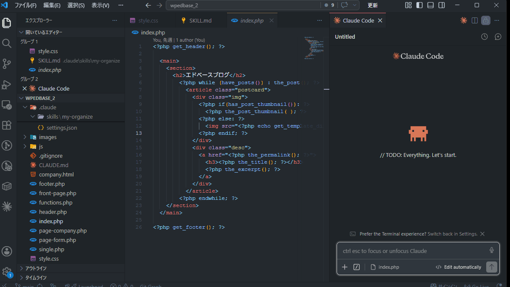This screenshot has width=510, height=287.
Task: Open Claude Code editor group more actions
Action: coord(497,20)
